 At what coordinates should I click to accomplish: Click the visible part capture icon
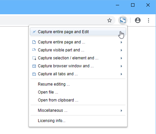[x=34, y=50]
